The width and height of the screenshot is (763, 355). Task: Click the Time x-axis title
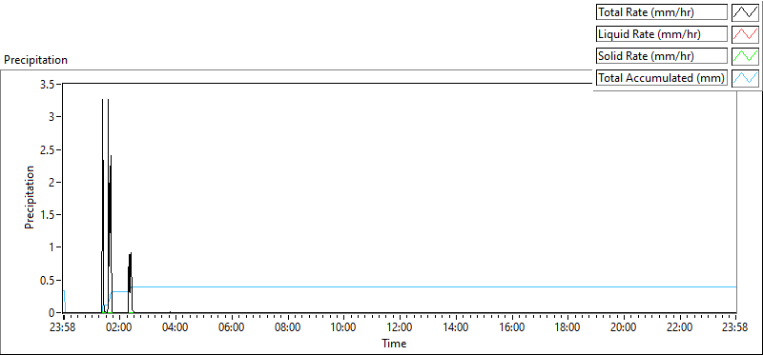click(x=394, y=344)
